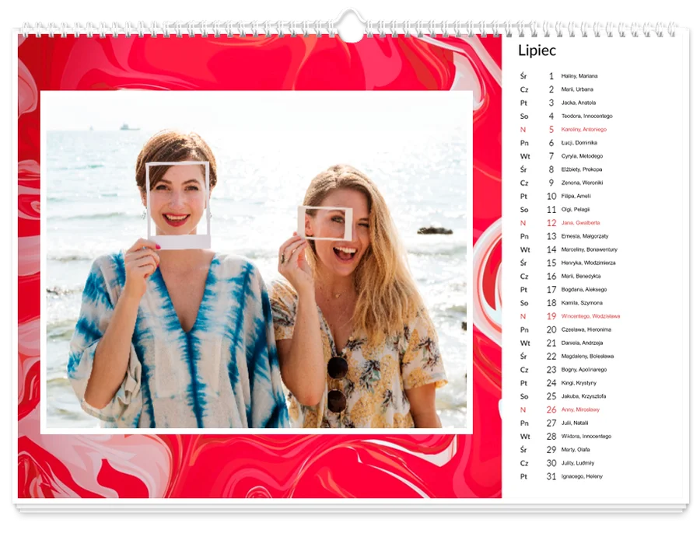Screen dimensions: 700x533
Task: Click the text "Czesława, Hieronima"
Action: pos(586,330)
